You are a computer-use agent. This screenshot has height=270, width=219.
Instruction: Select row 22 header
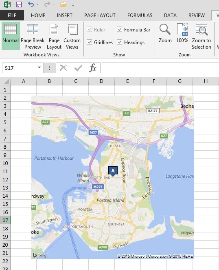[x=5, y=261]
